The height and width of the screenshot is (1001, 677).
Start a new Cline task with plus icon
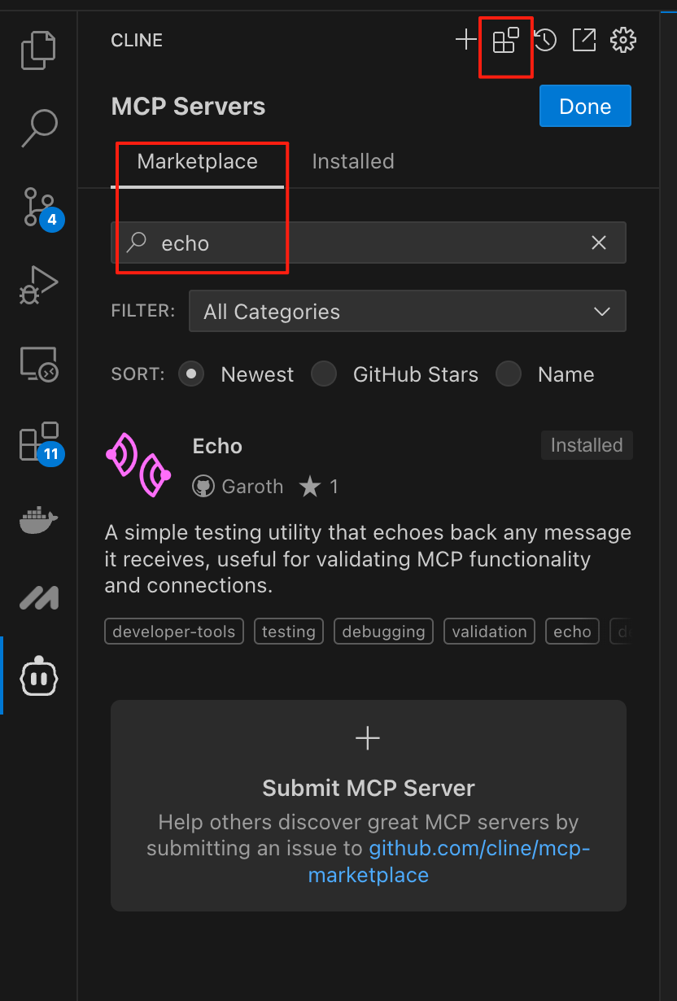tap(465, 40)
